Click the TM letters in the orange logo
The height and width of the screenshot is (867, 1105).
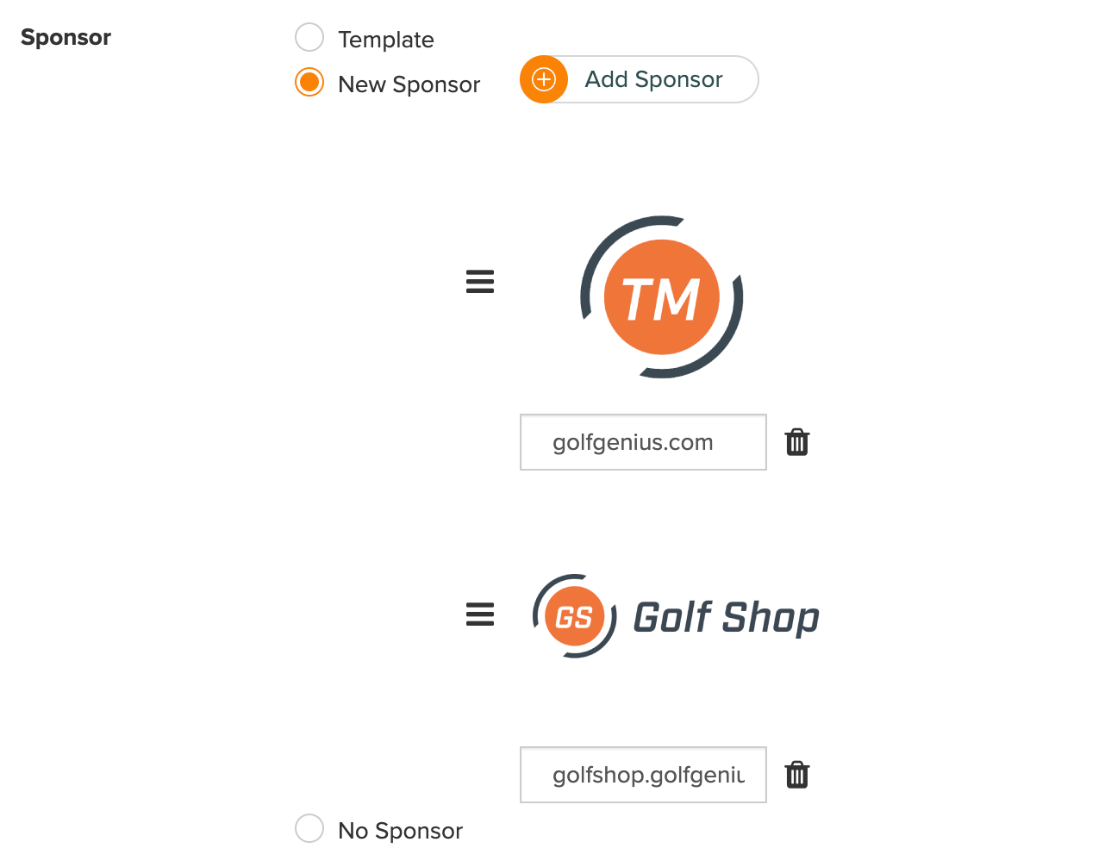click(x=661, y=299)
